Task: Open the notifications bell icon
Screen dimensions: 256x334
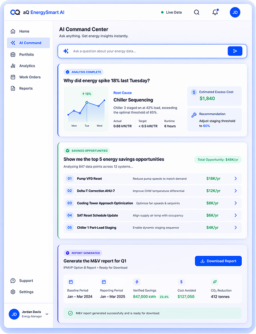Action: coord(215,12)
